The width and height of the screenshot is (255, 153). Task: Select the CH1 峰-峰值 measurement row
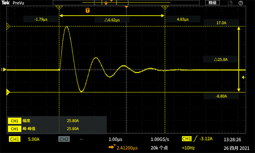tap(57, 129)
